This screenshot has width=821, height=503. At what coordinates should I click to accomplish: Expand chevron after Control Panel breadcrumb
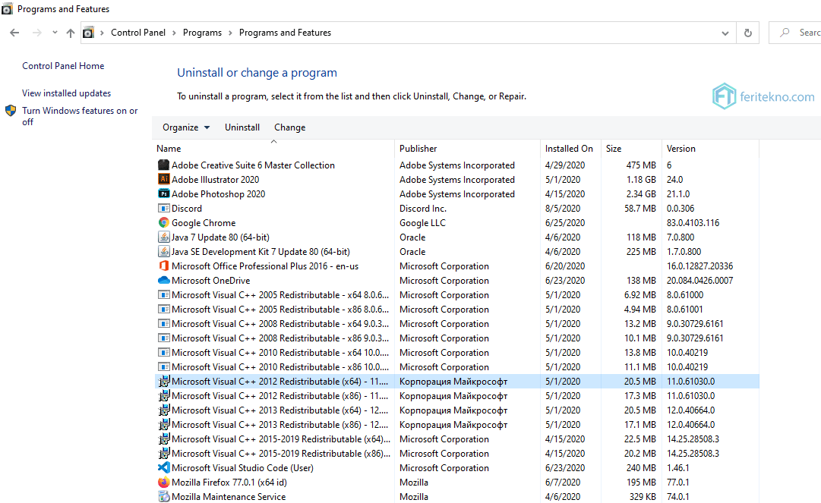pyautogui.click(x=175, y=33)
